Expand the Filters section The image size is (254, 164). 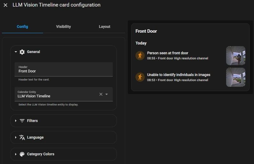(x=16, y=121)
